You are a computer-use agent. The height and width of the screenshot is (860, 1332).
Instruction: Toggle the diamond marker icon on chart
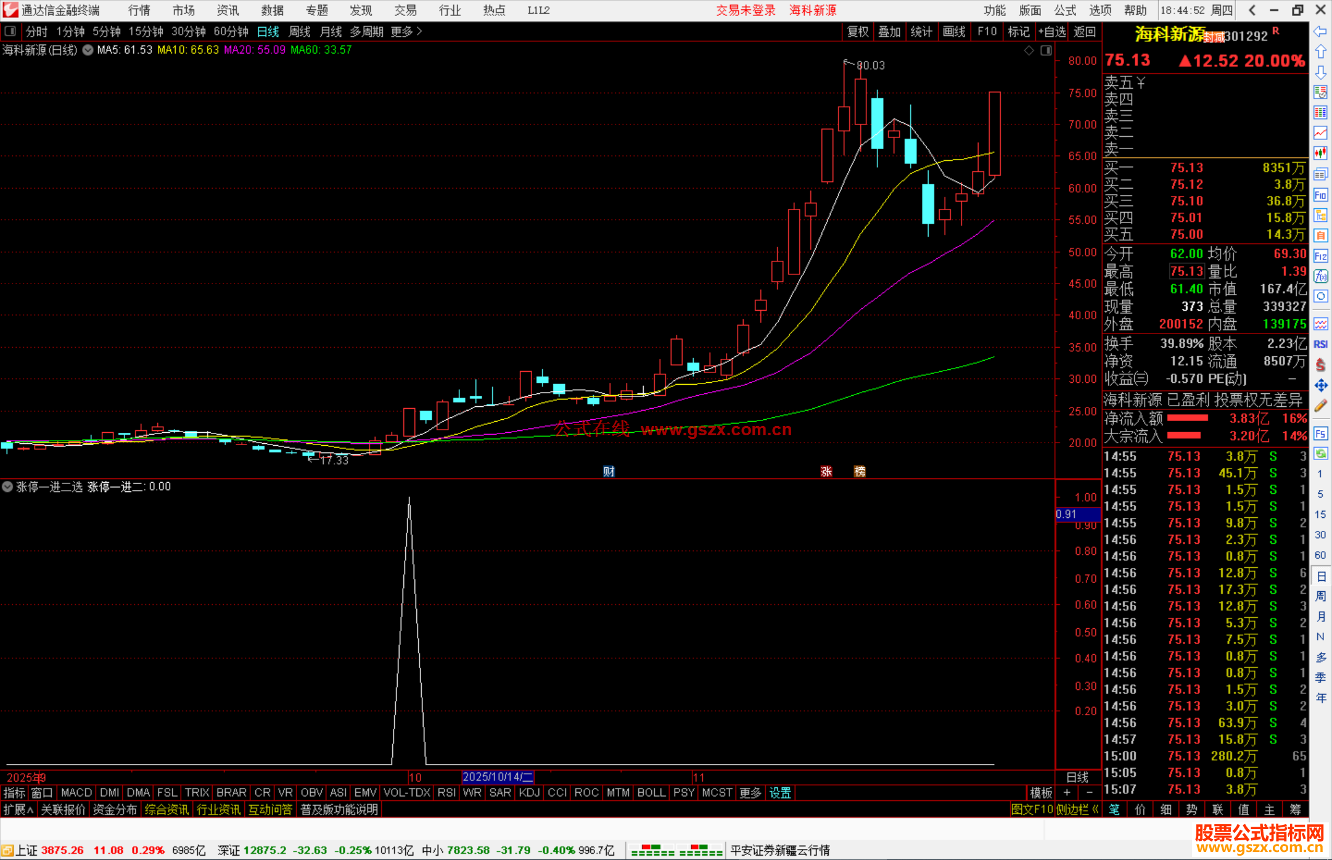1029,51
